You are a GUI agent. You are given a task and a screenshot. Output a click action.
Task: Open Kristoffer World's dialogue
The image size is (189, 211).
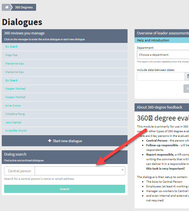[x=16, y=131]
